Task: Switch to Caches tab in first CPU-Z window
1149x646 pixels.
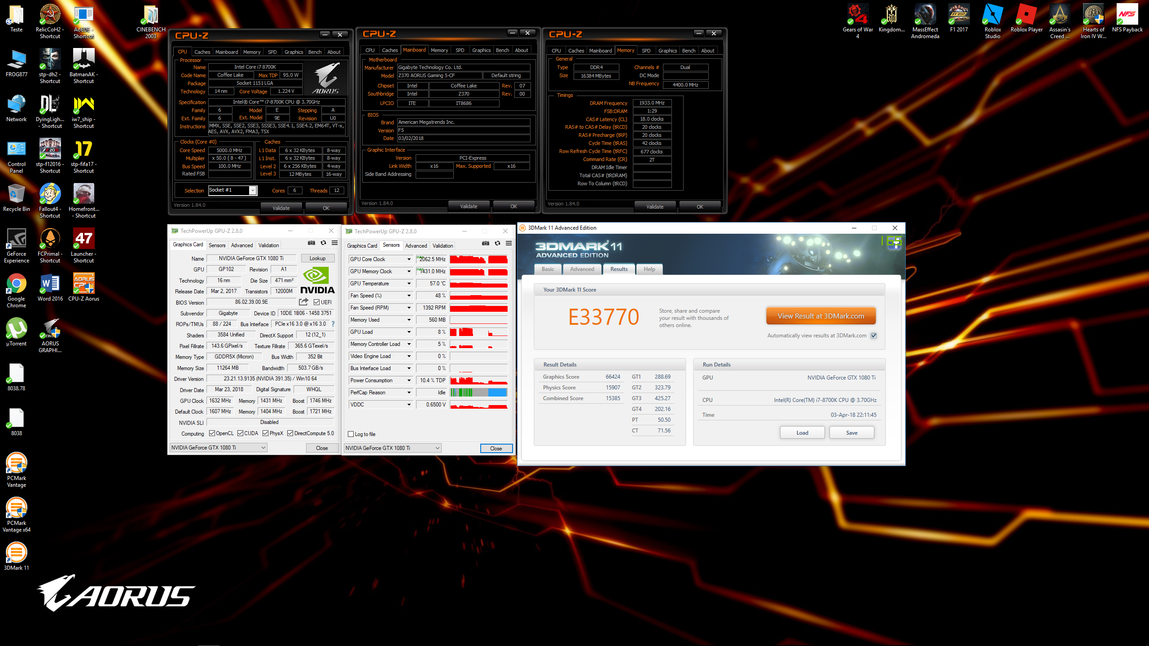Action: point(202,52)
